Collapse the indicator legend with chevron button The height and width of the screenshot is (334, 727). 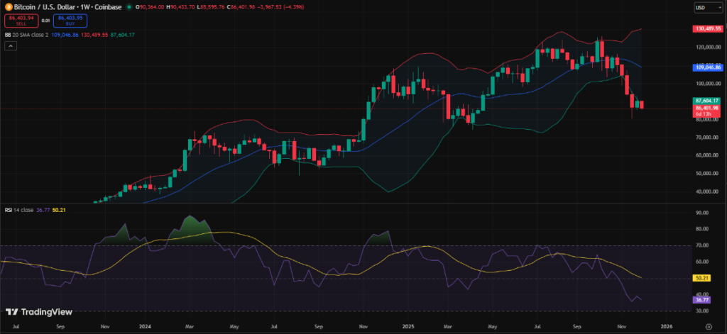[x=11, y=46]
